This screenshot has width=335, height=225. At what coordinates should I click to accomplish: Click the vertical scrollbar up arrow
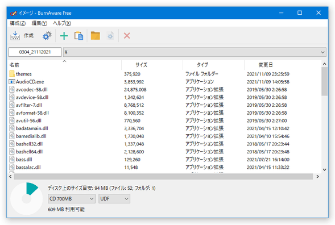pos(324,64)
